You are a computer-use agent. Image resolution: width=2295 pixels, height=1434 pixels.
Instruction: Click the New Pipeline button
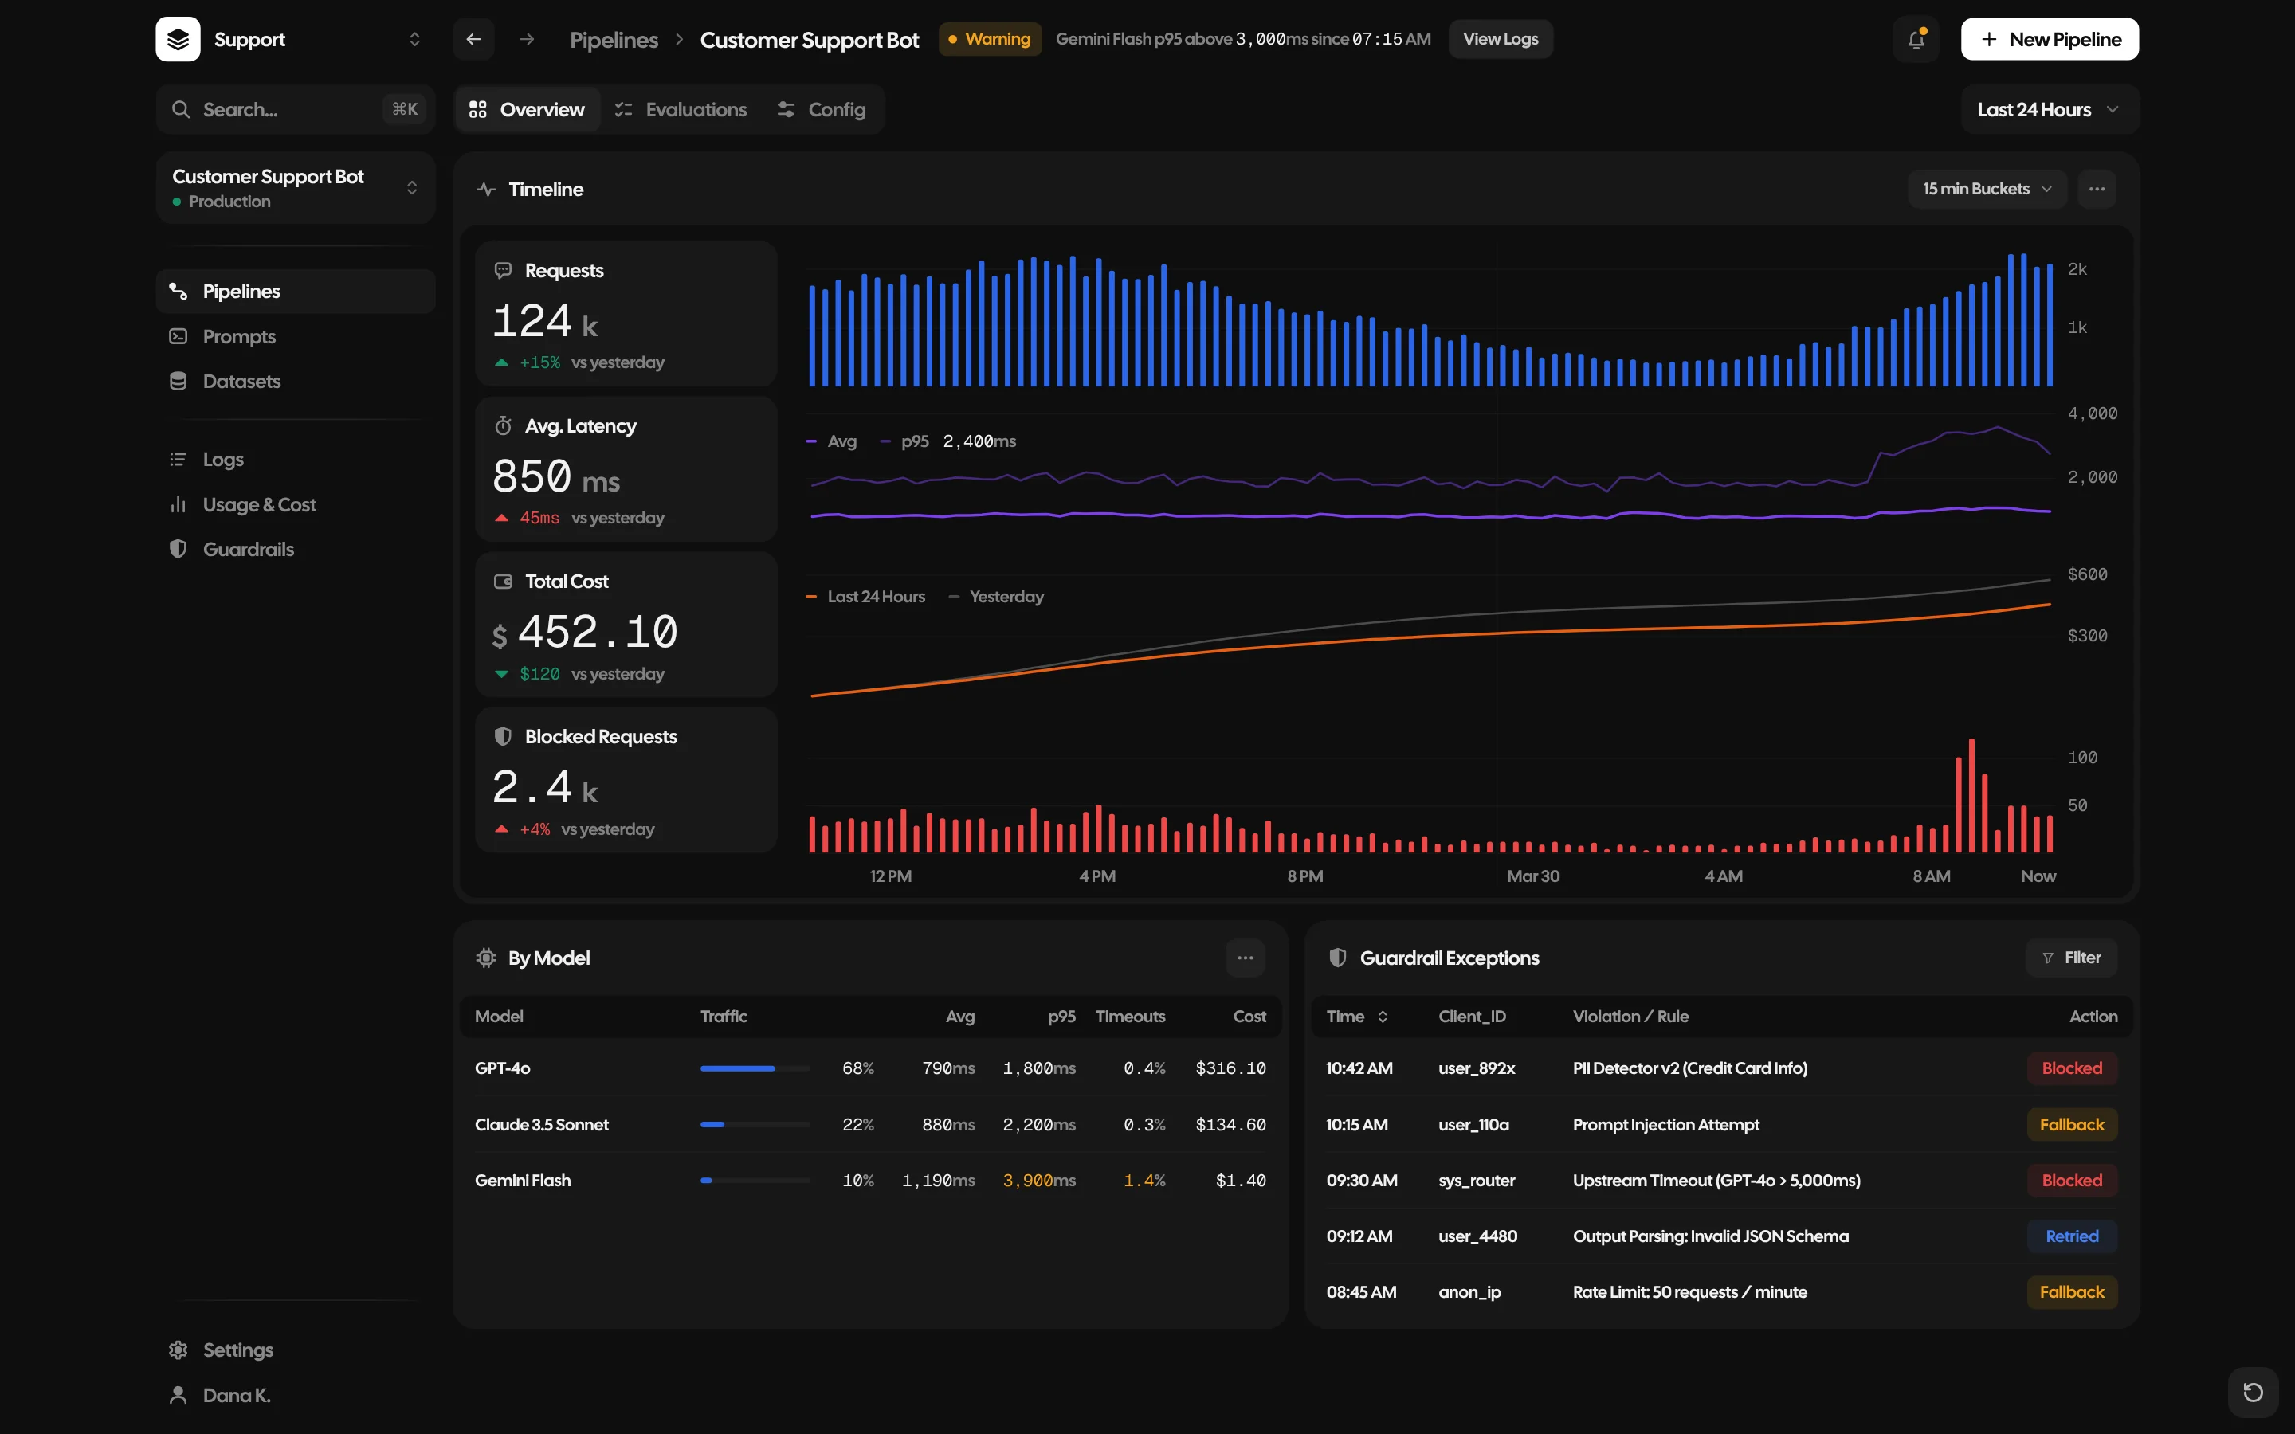(x=2050, y=39)
